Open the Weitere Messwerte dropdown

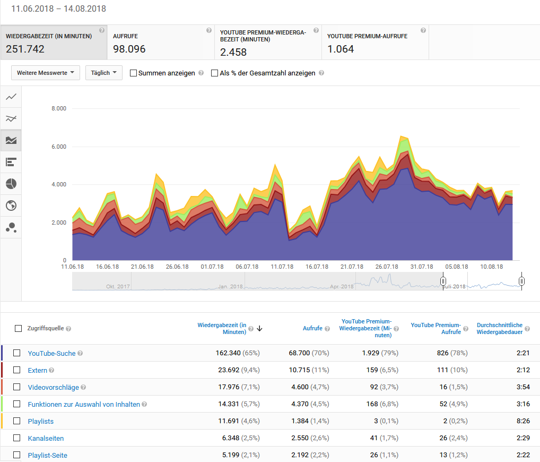pyautogui.click(x=45, y=73)
